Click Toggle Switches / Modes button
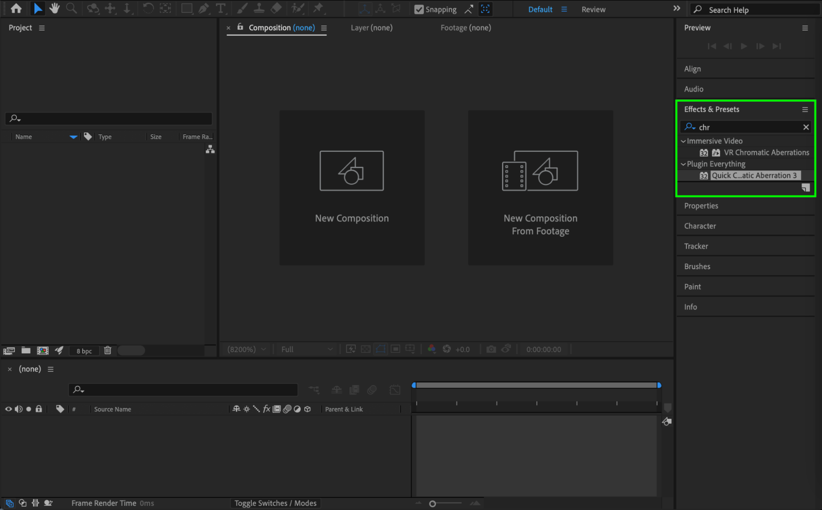The width and height of the screenshot is (822, 510). coord(275,503)
